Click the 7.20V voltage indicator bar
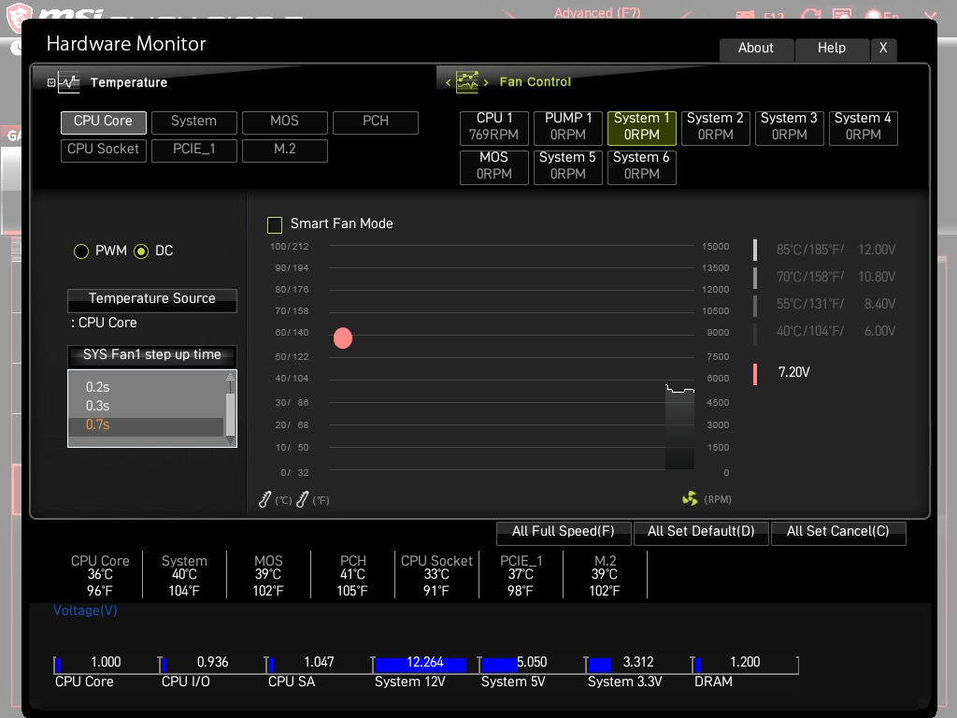Screen dimensions: 957x718 (755, 374)
